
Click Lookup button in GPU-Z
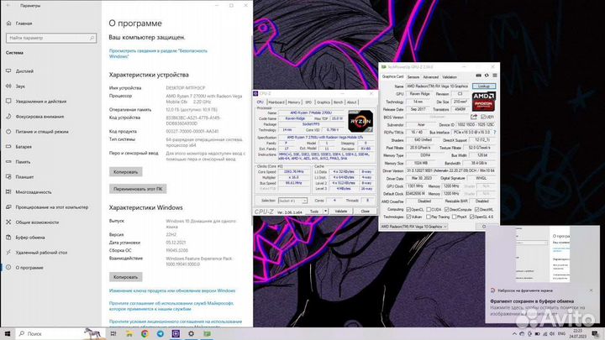[x=484, y=86]
